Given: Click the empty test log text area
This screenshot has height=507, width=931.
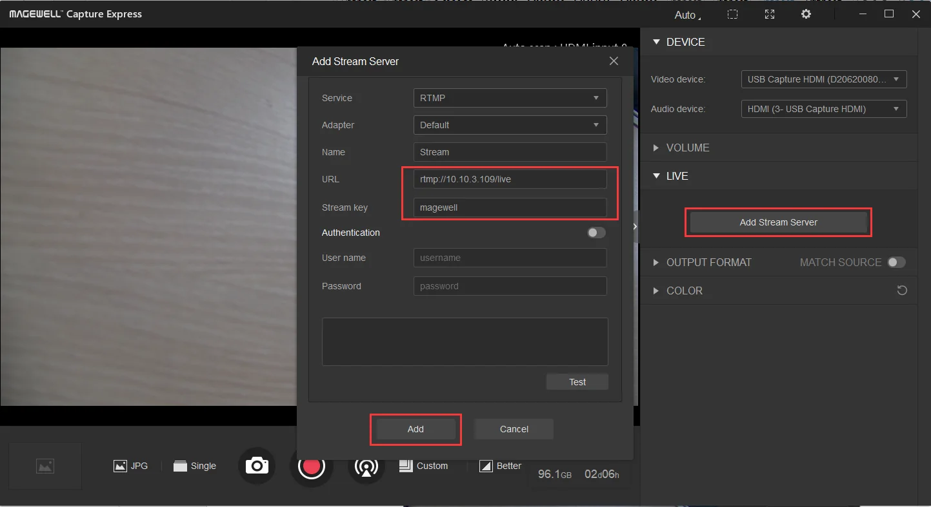Looking at the screenshot, I should pyautogui.click(x=465, y=341).
